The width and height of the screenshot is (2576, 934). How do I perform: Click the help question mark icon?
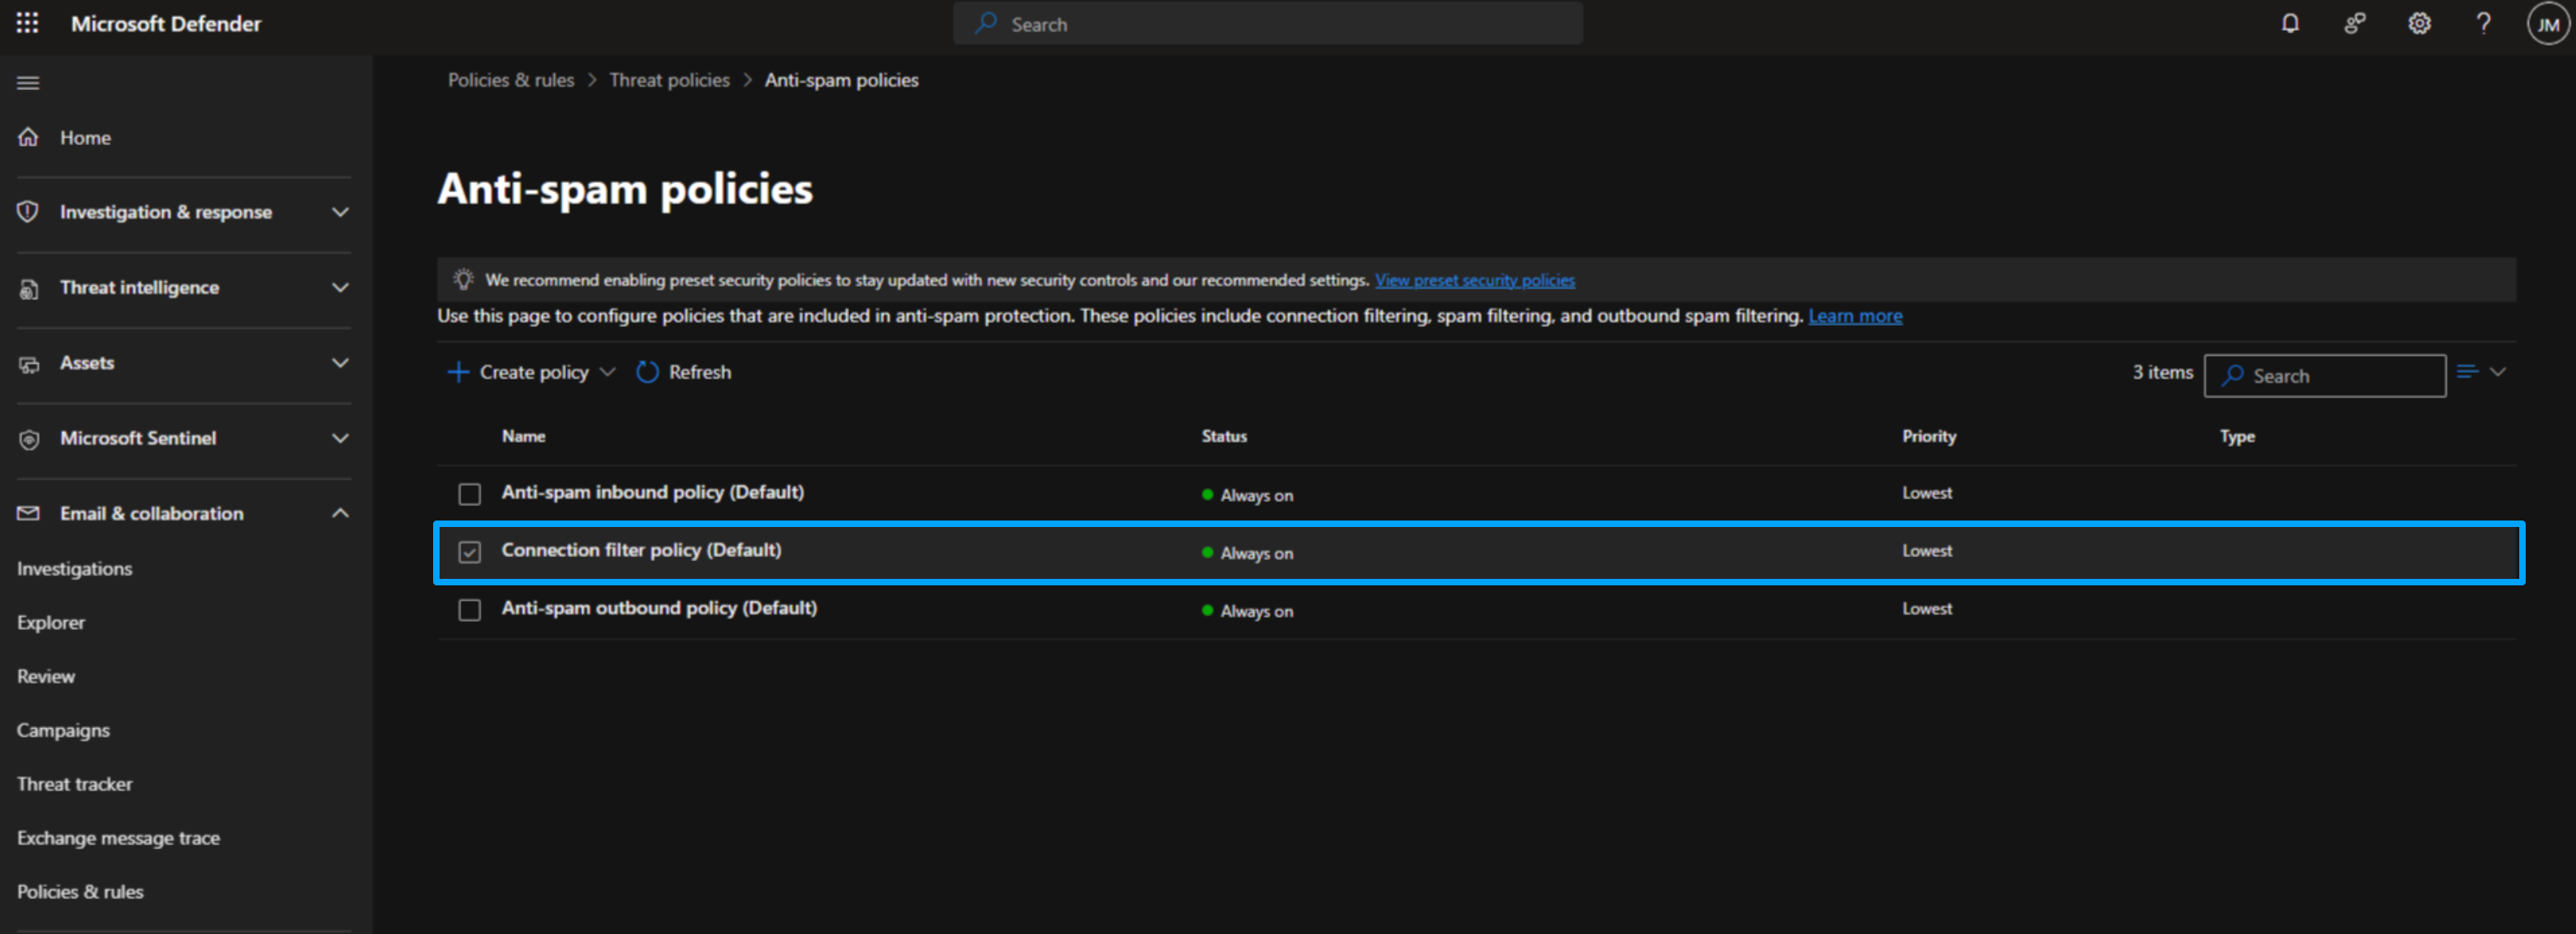[2482, 23]
